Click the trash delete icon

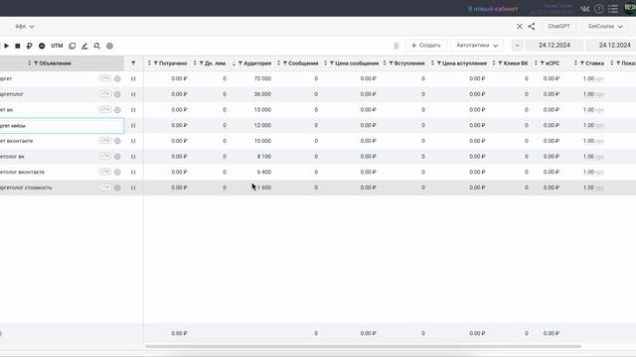pos(397,46)
